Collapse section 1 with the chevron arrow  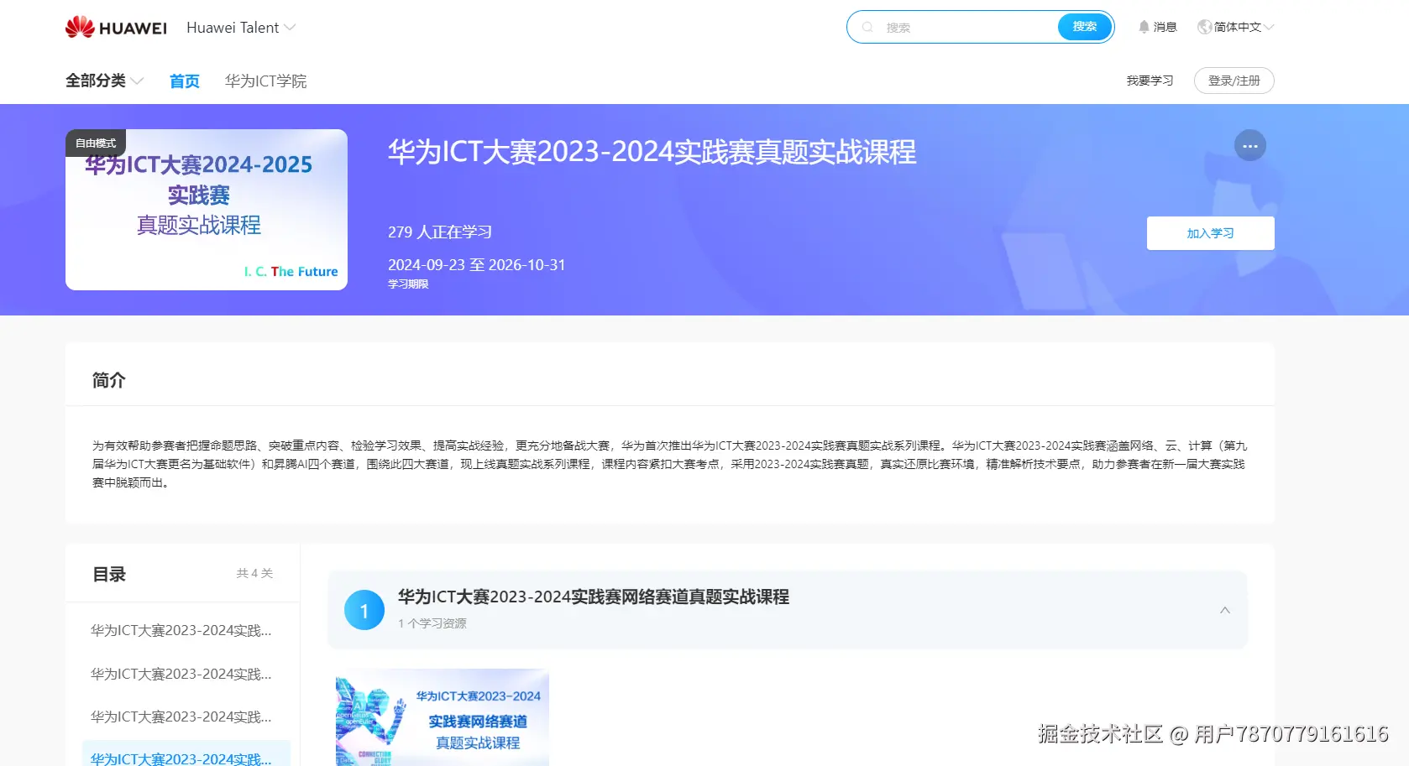pos(1224,610)
